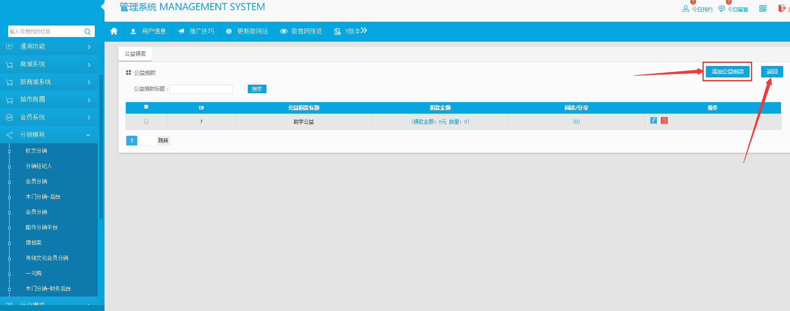This screenshot has width=790, height=311.
Task: Expand 商城系统 menu chevron
Action: [89, 65]
